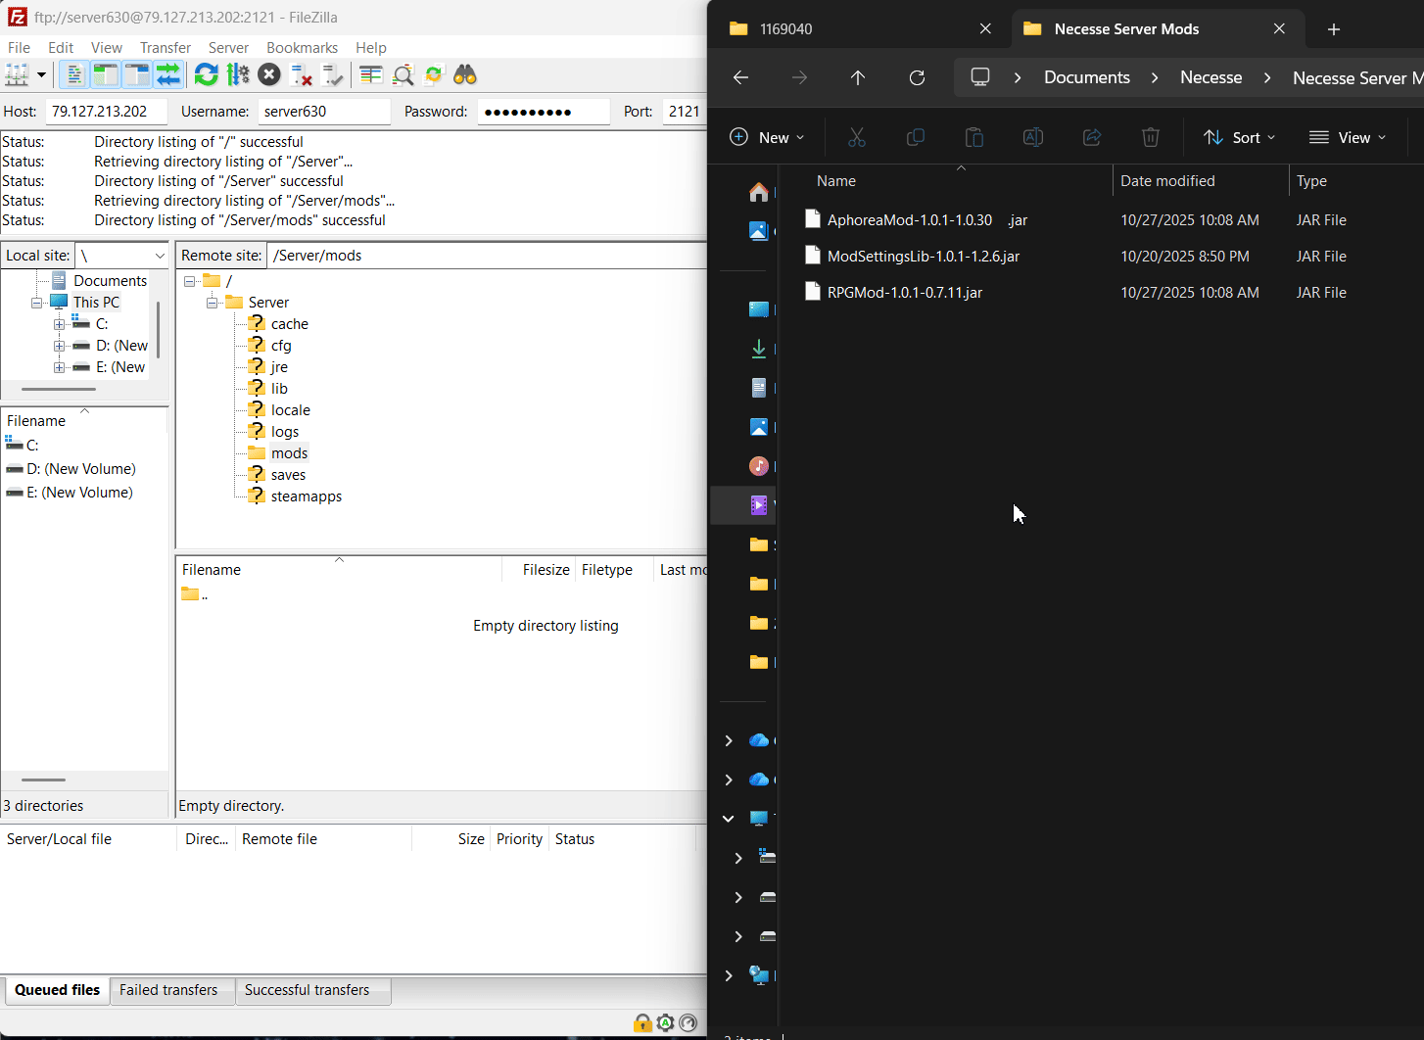Screen dimensions: 1424x1040
Task: Switch to the Failed transfers tab
Action: 168,990
